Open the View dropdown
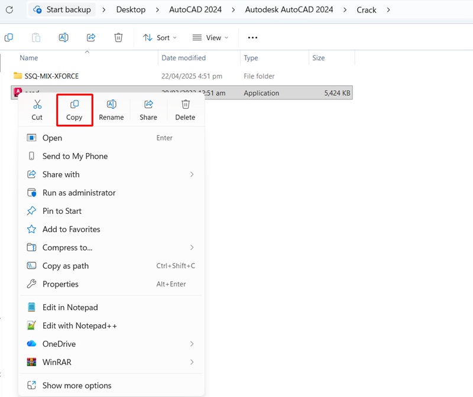 coord(210,37)
